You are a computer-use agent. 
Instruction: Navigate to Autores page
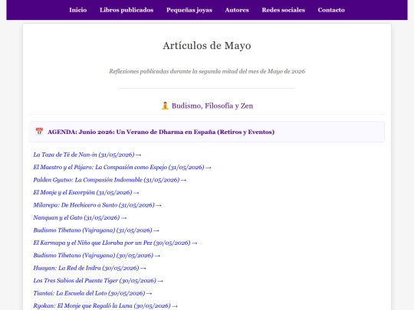pos(237,10)
